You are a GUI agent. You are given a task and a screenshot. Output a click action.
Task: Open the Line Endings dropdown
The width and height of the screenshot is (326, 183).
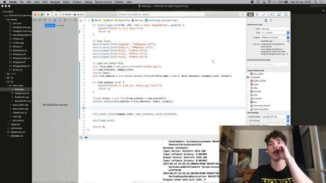point(275,120)
